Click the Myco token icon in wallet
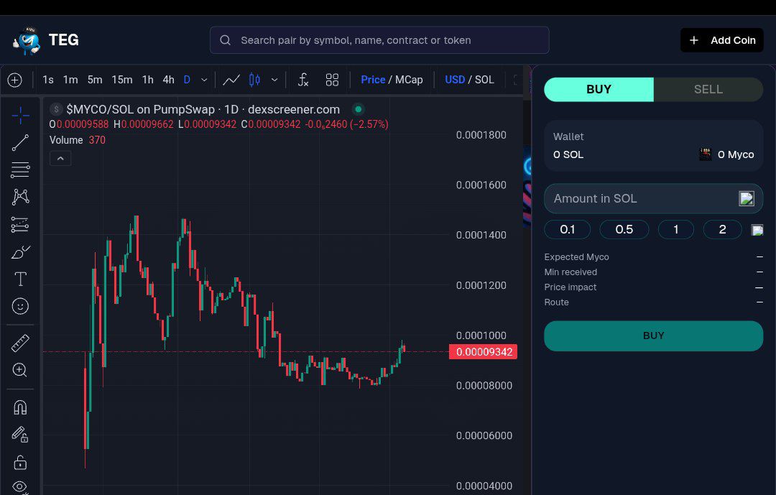The image size is (776, 495). pyautogui.click(x=706, y=154)
